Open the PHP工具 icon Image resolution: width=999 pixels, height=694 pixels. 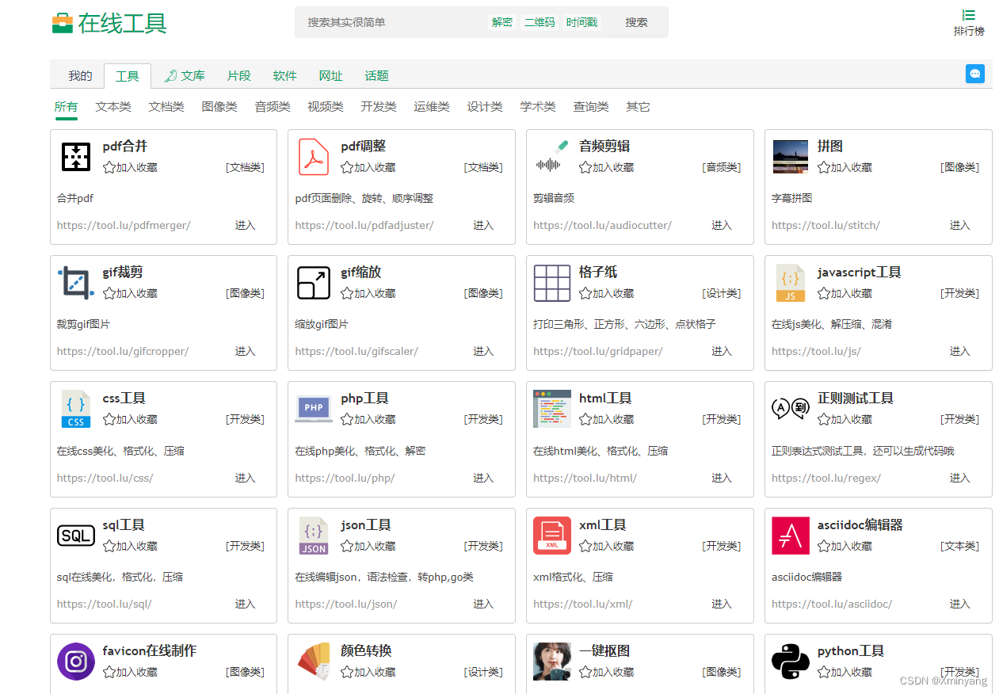click(x=314, y=409)
